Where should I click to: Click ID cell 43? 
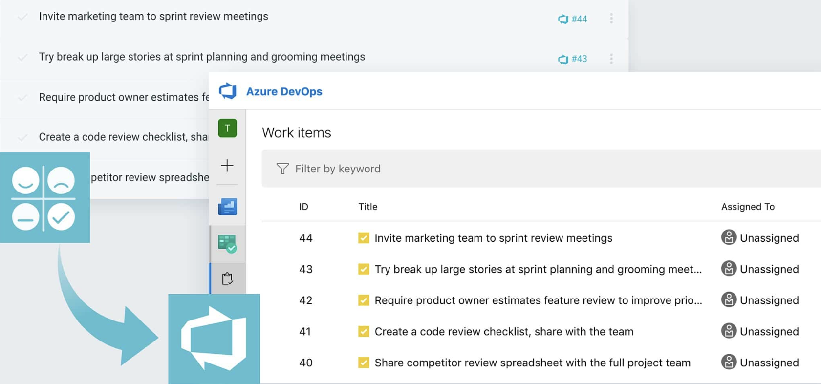pos(306,269)
